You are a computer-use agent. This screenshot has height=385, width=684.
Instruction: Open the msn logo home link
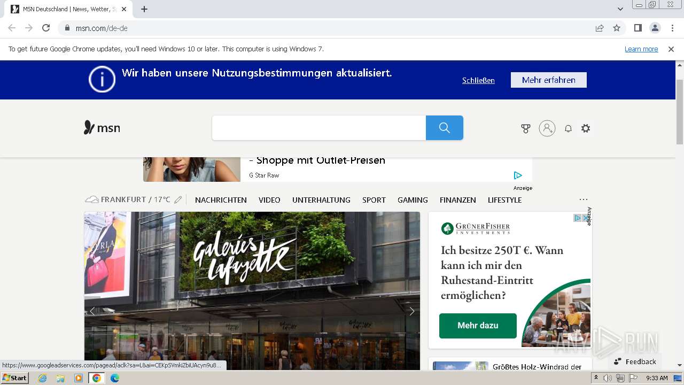coord(102,128)
